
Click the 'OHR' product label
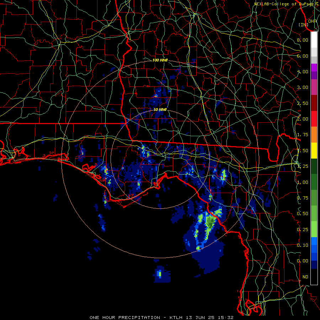click(x=313, y=21)
